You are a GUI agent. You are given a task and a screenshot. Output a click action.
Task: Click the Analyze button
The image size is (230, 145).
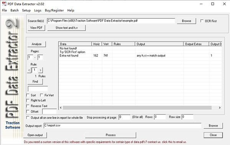click(x=36, y=44)
